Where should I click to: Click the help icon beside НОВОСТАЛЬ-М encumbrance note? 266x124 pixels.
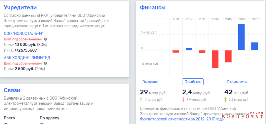click(x=45, y=39)
